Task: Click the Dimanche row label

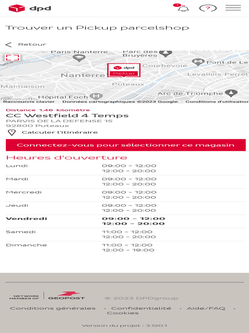Action: point(27,245)
